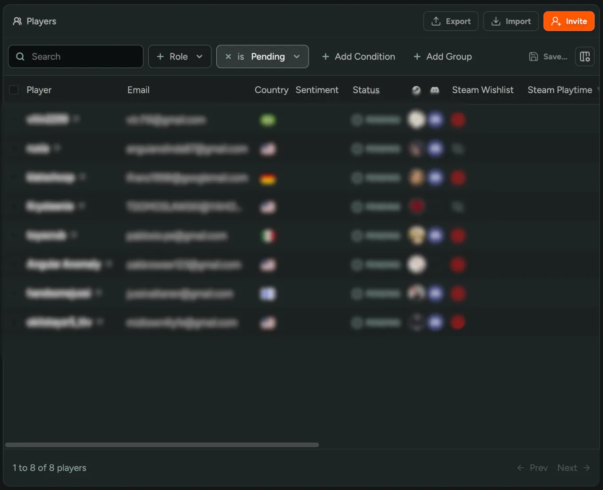Check the last player row's checkbox
The height and width of the screenshot is (490, 603).
click(14, 322)
